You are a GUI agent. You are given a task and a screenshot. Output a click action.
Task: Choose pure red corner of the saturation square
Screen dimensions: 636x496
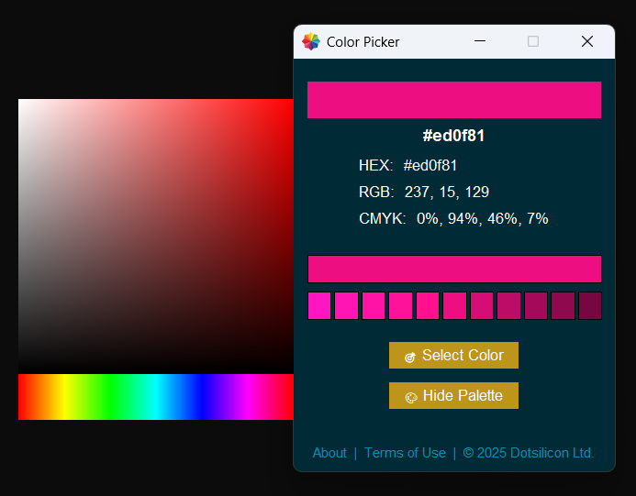click(x=291, y=102)
